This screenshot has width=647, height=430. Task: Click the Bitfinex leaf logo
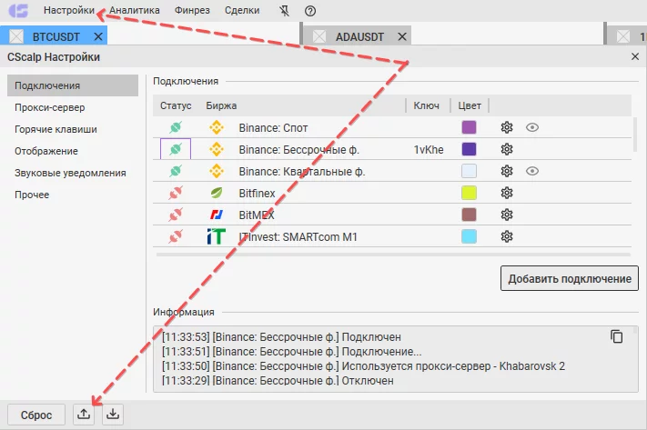(x=217, y=193)
